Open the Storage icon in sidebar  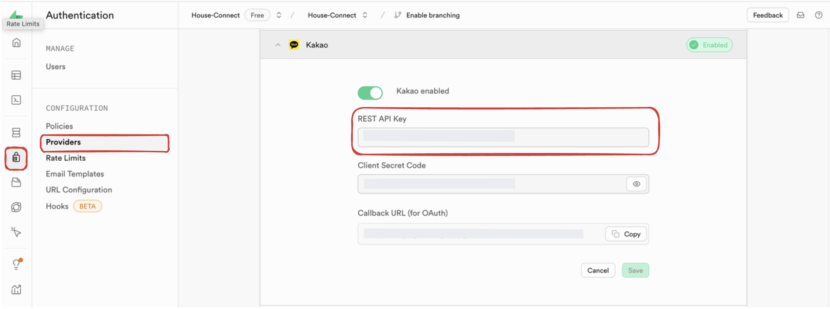click(16, 183)
